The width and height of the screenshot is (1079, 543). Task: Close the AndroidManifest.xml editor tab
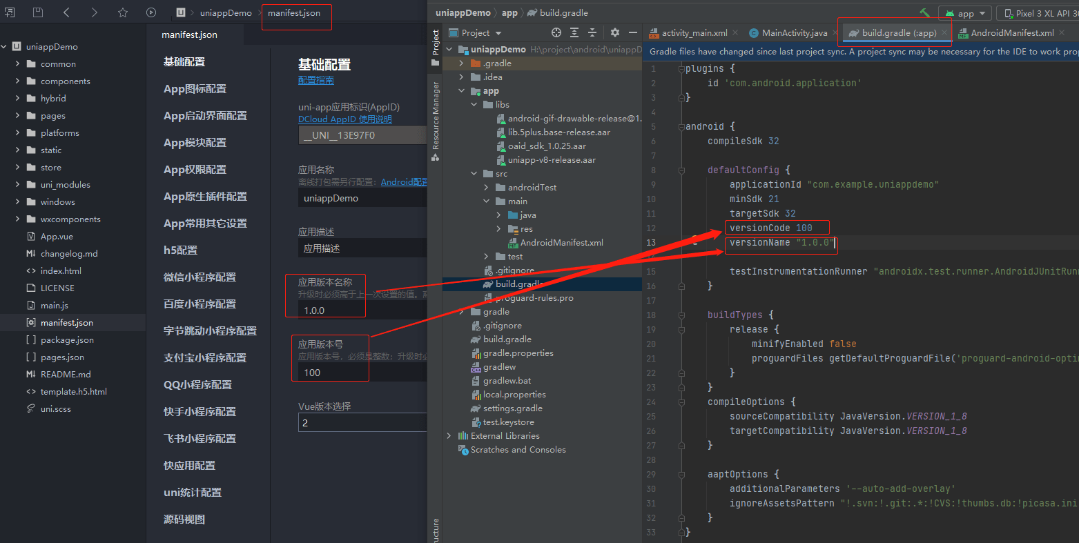point(1063,32)
